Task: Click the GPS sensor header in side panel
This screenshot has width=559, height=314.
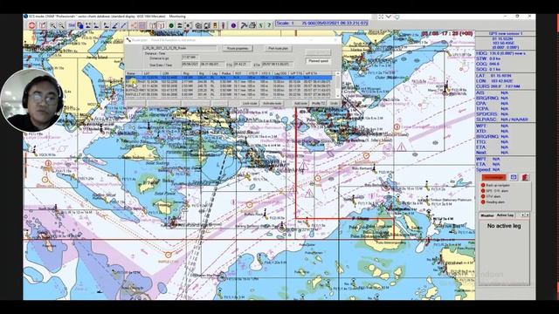Action: click(505, 33)
